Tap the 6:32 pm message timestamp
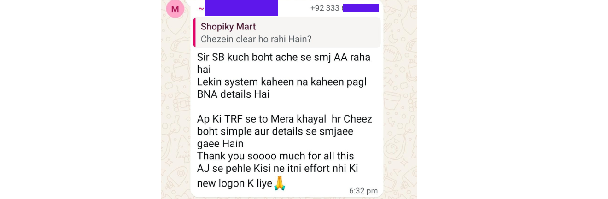The width and height of the screenshot is (608, 199). [363, 191]
